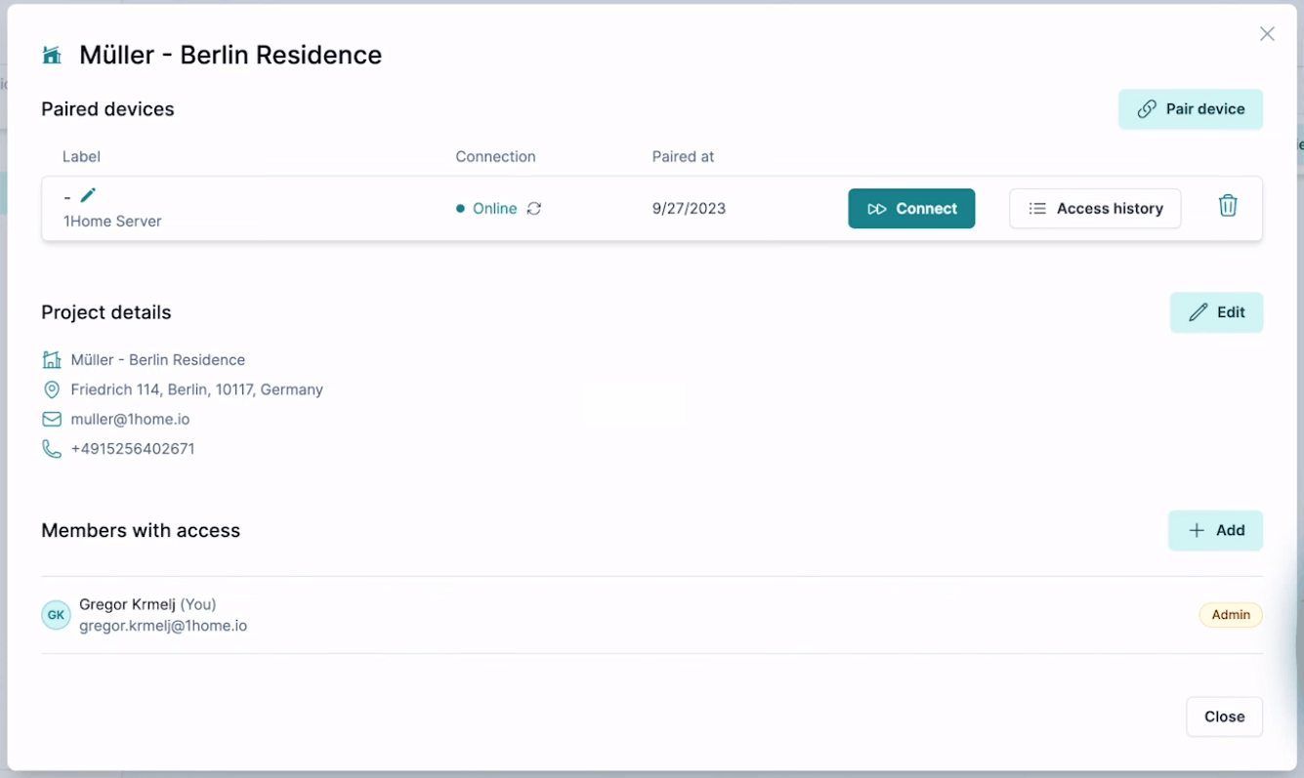Click the pencil icon to edit device label

tap(88, 195)
